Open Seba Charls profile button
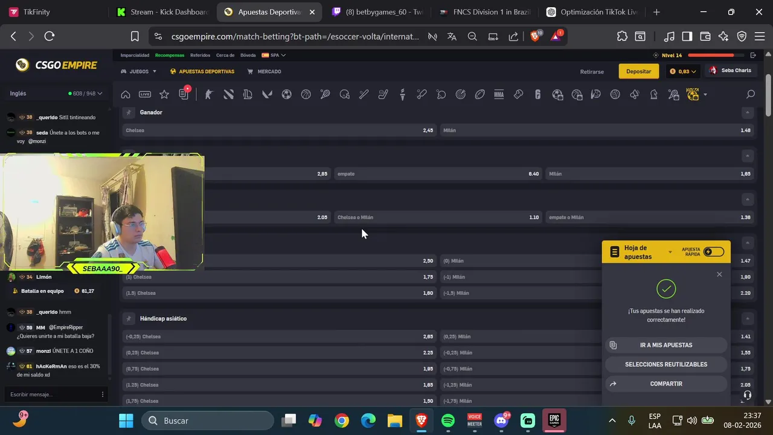Viewport: 773px width, 435px height. (731, 71)
